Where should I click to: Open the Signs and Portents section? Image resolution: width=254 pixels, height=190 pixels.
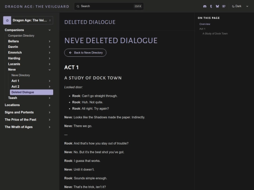pyautogui.click(x=19, y=112)
